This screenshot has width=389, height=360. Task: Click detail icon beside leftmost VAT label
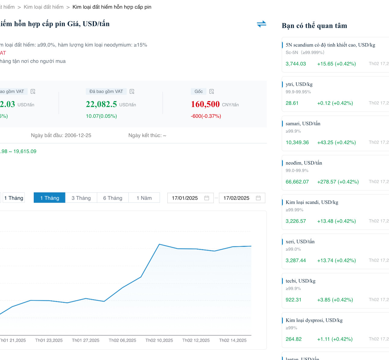(x=33, y=91)
